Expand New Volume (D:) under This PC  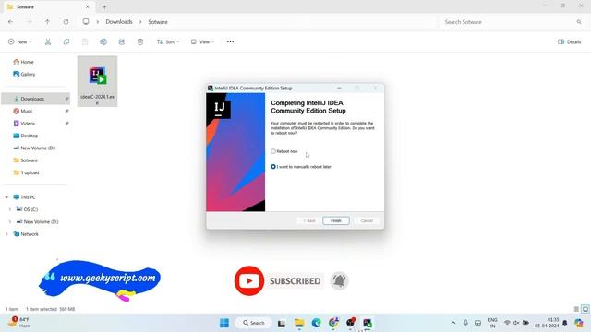[x=10, y=221]
